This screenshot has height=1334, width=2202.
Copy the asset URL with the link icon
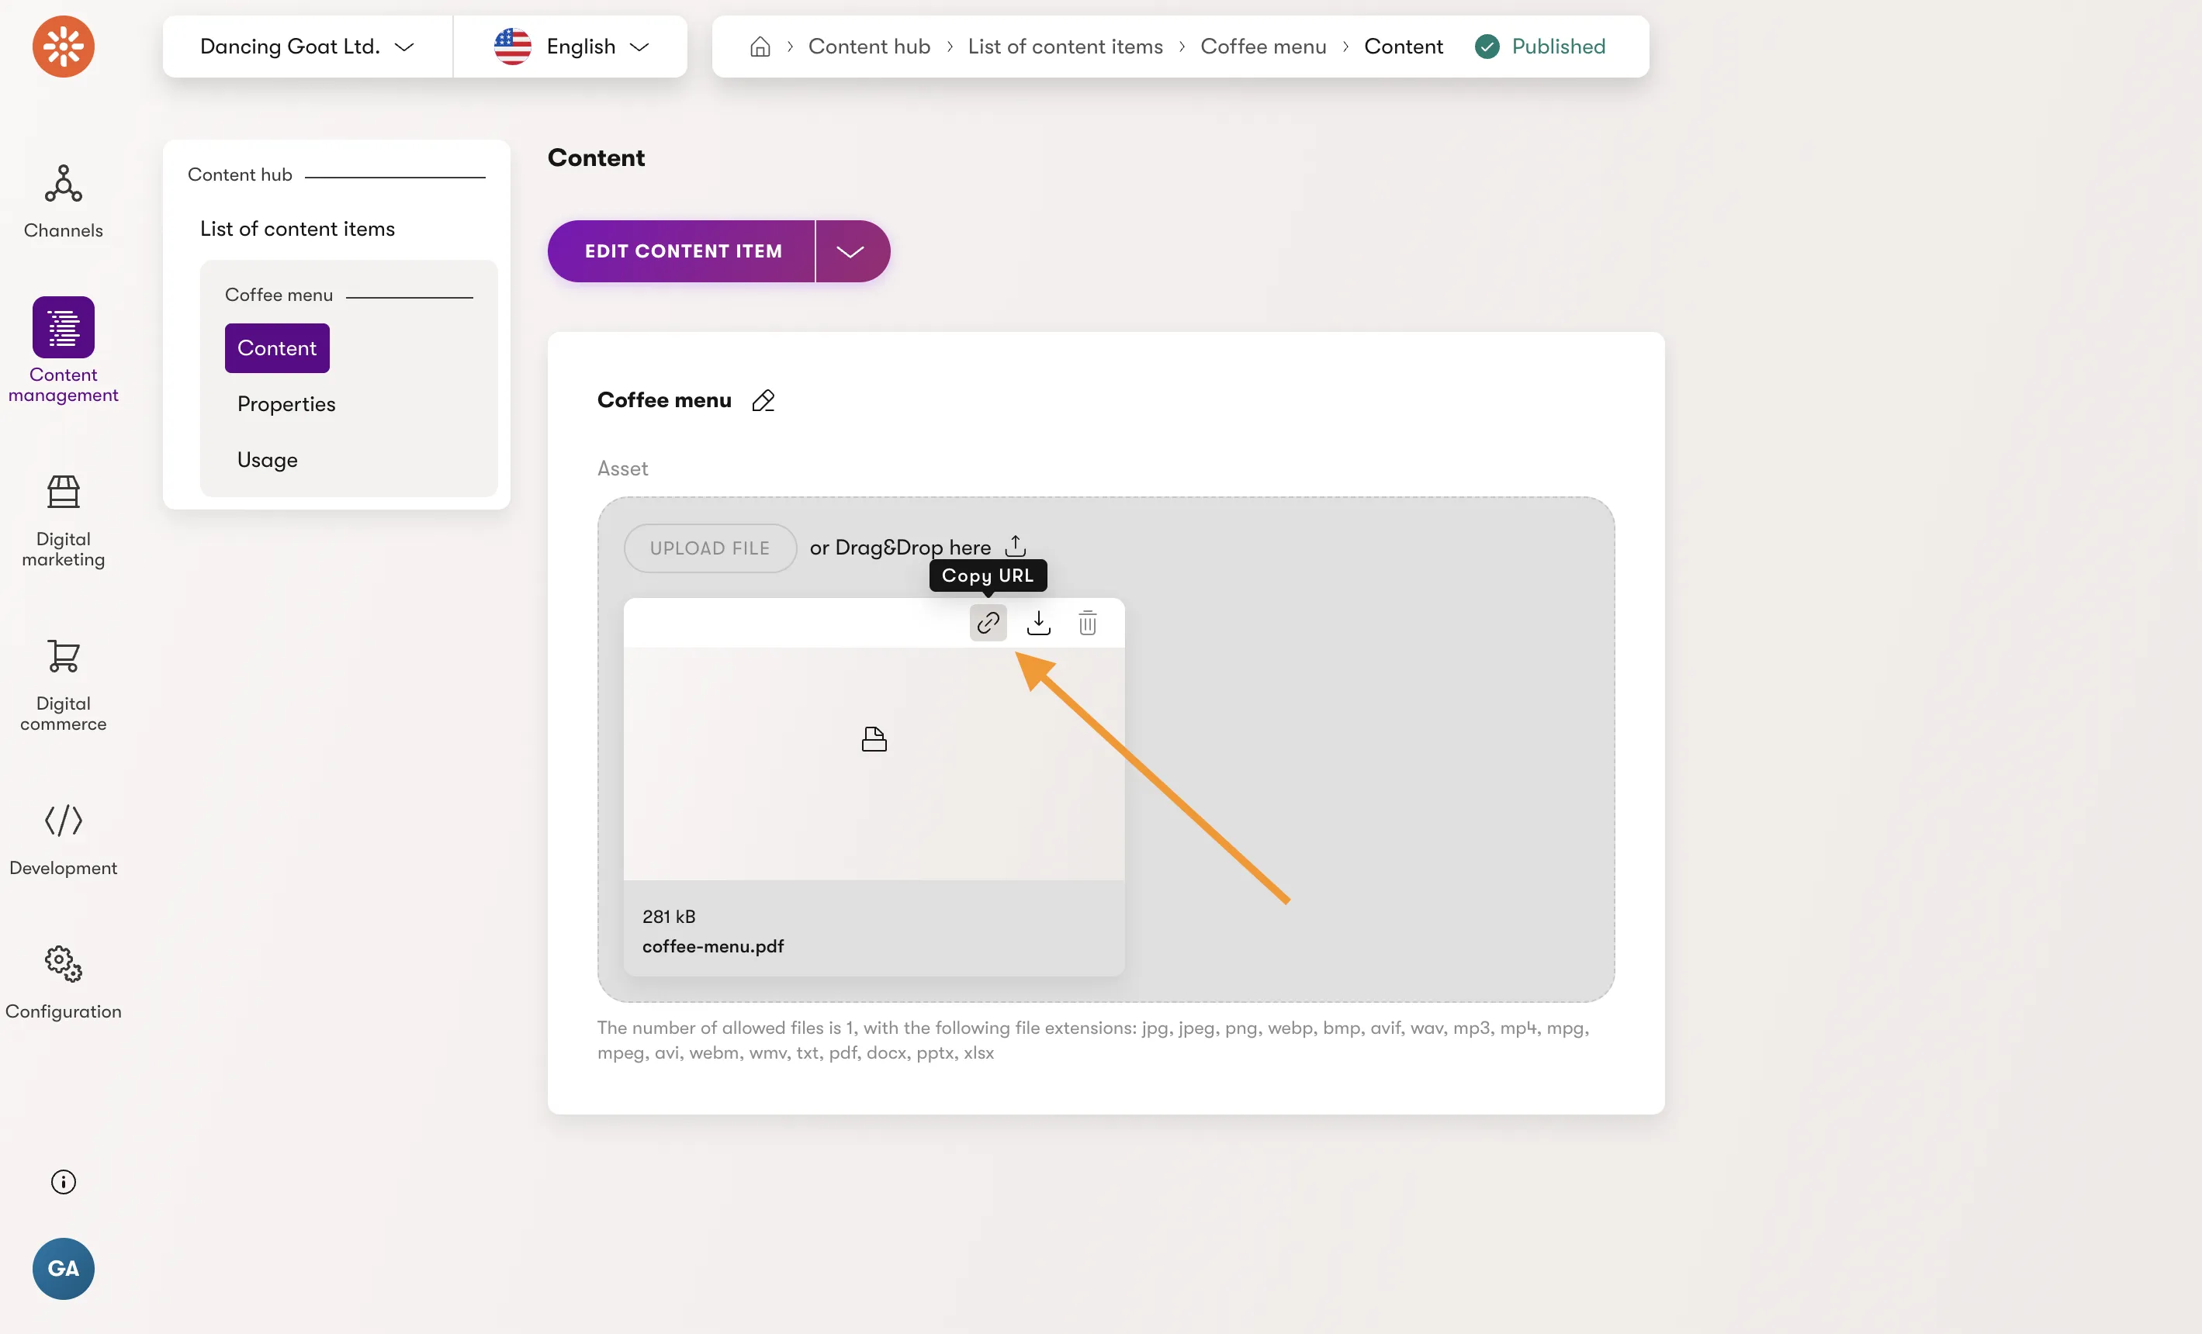point(988,623)
